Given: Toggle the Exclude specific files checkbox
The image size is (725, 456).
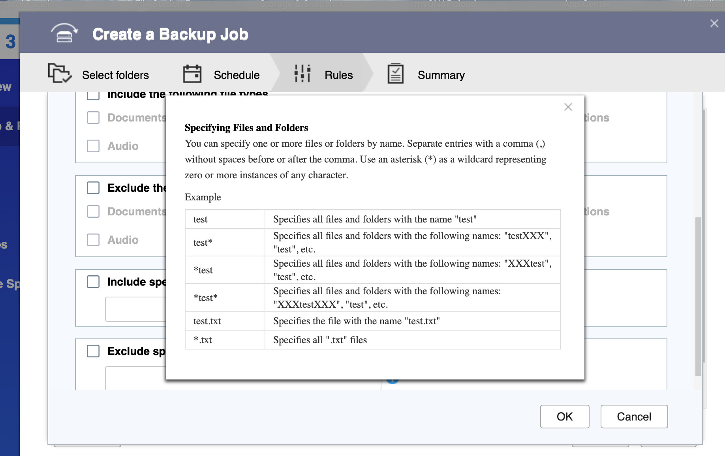Looking at the screenshot, I should 93,351.
